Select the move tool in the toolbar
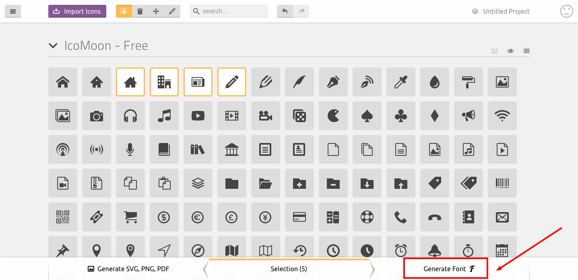The height and width of the screenshot is (280, 578). (x=156, y=11)
